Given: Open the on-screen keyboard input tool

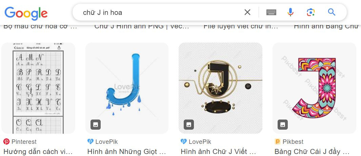Looking at the screenshot, I should click(271, 12).
